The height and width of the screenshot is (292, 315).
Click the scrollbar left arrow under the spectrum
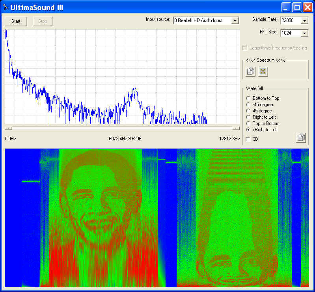[x=8, y=128]
